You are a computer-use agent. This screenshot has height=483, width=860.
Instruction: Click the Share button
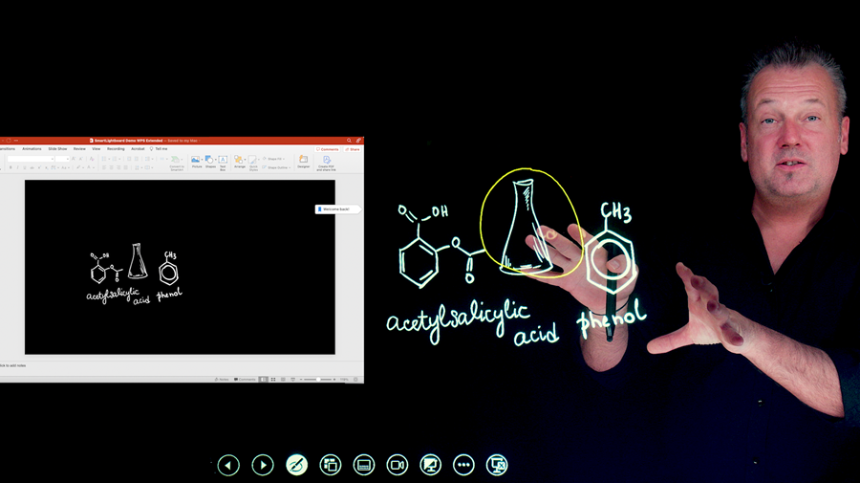pos(353,149)
